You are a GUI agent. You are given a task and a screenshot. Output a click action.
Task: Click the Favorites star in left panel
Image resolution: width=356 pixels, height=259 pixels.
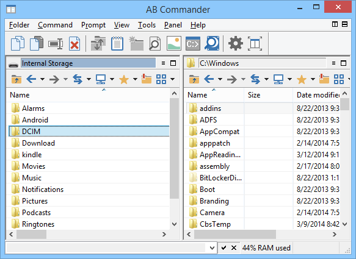124,79
